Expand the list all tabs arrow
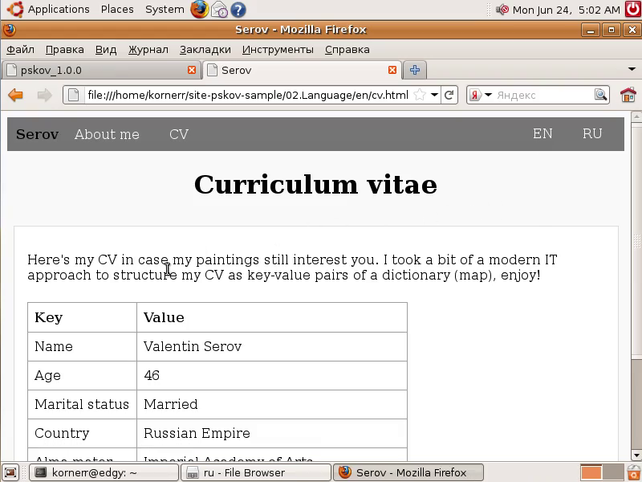 632,70
